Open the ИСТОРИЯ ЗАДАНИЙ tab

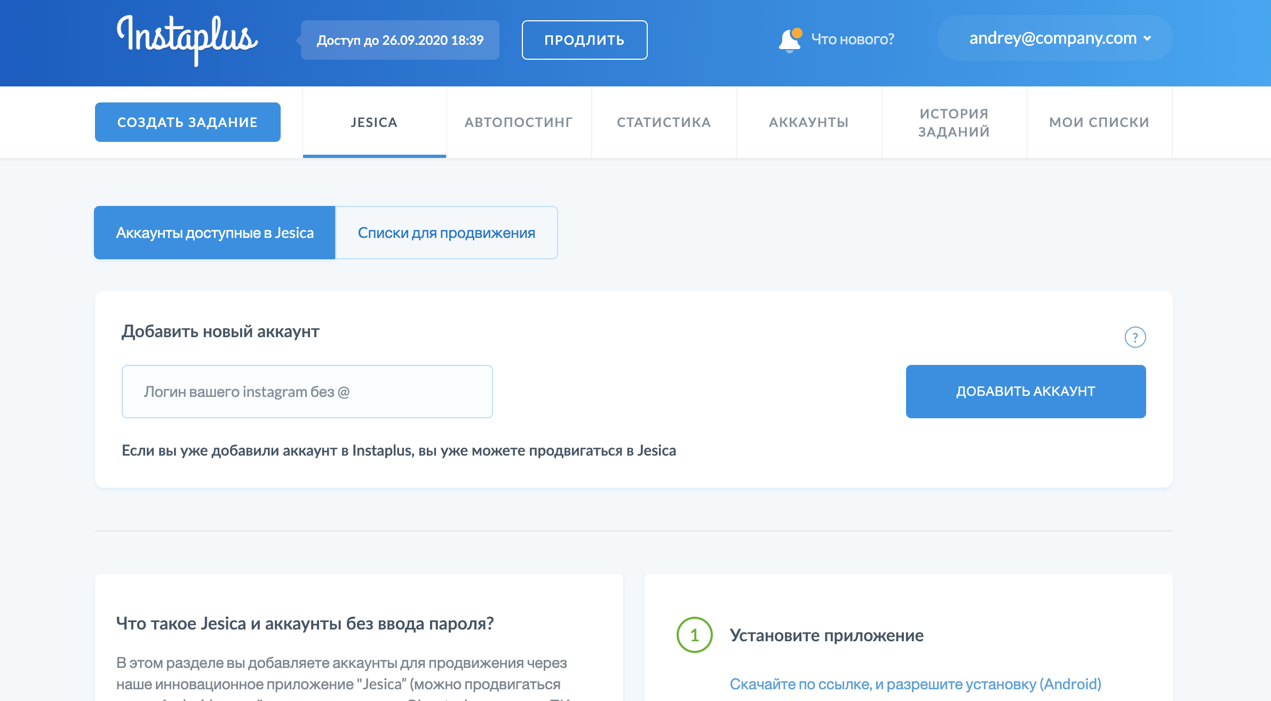tap(954, 122)
